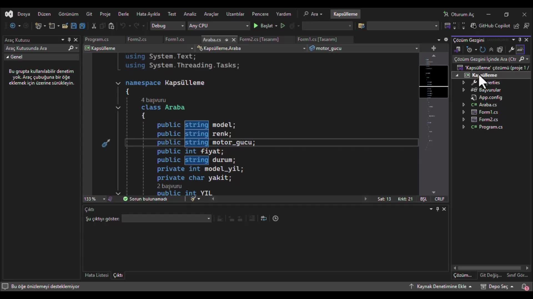Click Depo Seç in status bar
The image size is (533, 299).
point(497,287)
